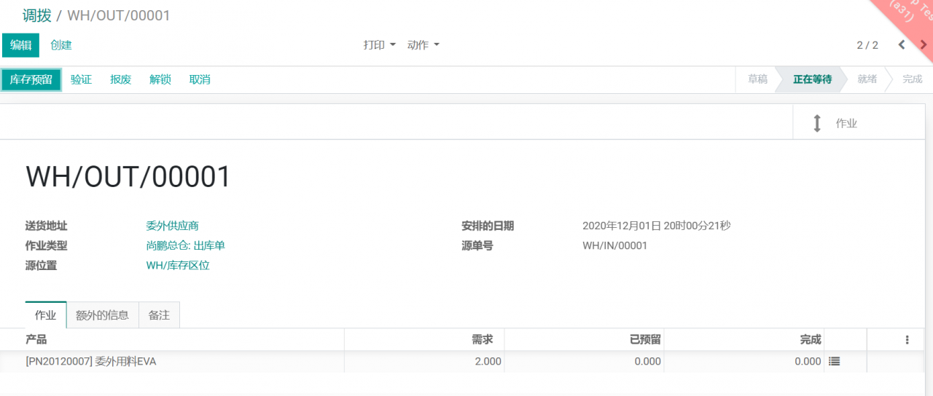This screenshot has width=933, height=396.
Task: Open detailed operations list icon for EVA row
Action: coord(835,361)
